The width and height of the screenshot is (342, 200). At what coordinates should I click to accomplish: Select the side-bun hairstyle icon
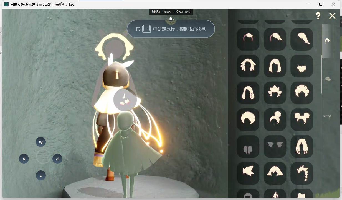coord(275,120)
